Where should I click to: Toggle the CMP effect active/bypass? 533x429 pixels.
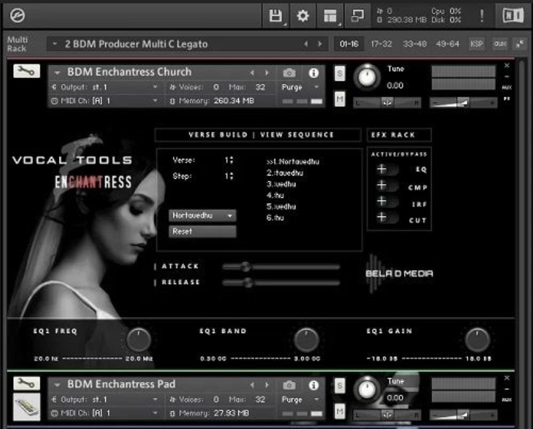pos(387,185)
